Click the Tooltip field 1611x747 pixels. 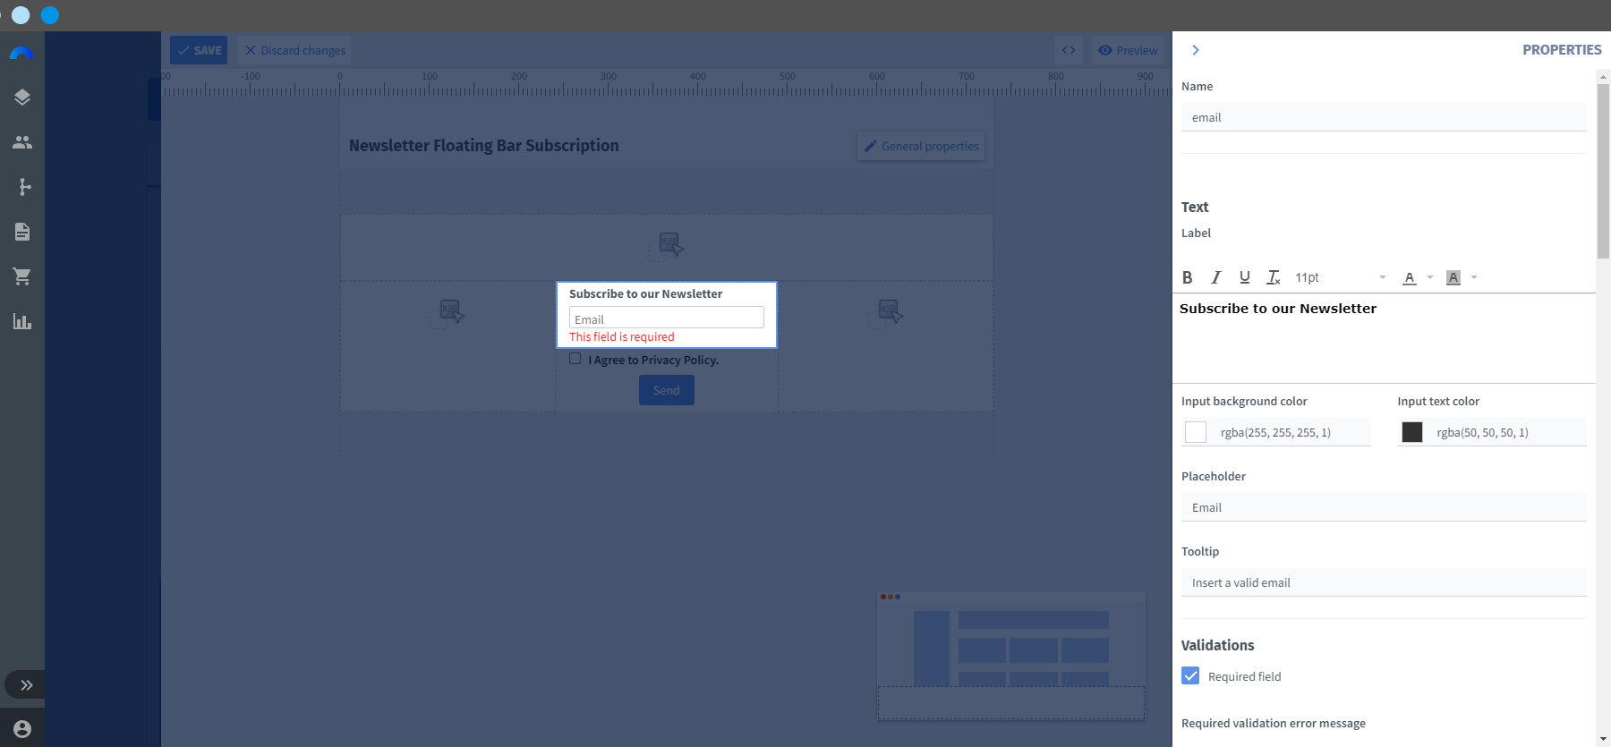[x=1384, y=582]
